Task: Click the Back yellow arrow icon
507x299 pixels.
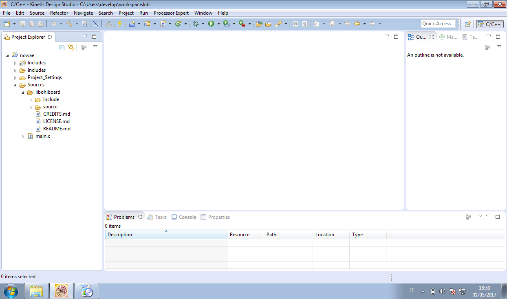Action: point(357,24)
